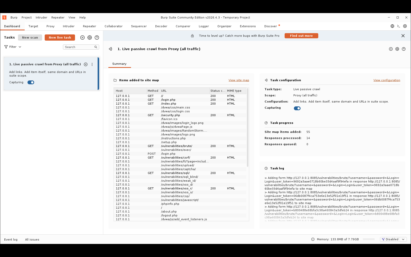
Task: Pause task icon in task detail header
Action: coord(391,49)
